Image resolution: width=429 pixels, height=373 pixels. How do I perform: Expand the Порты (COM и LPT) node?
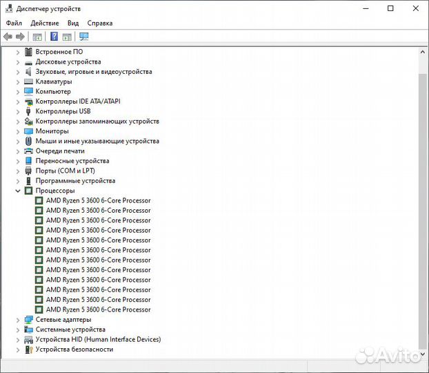pyautogui.click(x=18, y=171)
